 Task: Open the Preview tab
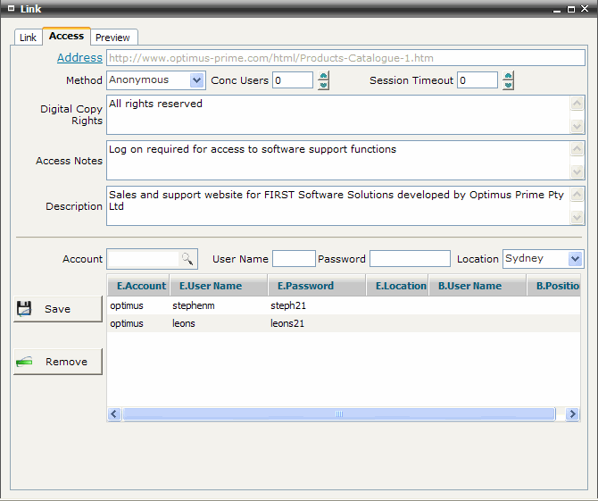click(113, 38)
